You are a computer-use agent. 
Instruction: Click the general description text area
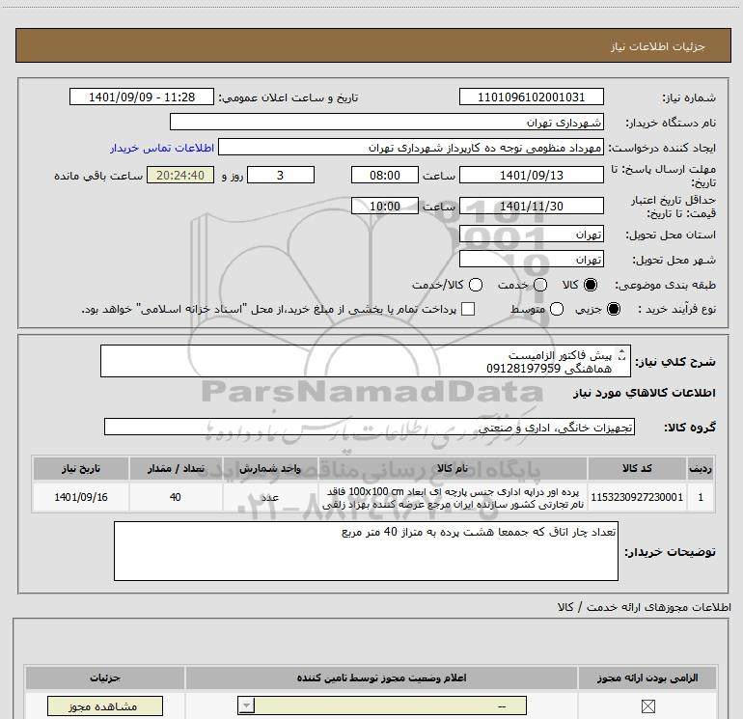pyautogui.click(x=366, y=361)
